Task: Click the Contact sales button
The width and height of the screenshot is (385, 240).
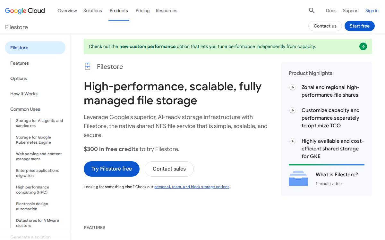Action: 169,169
